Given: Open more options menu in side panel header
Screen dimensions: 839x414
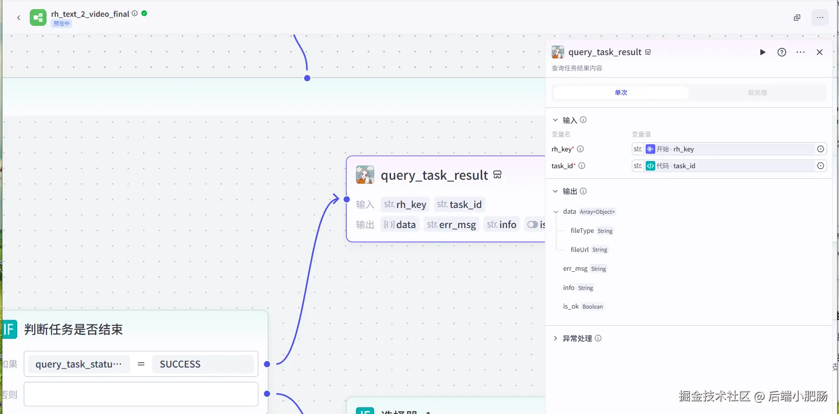Looking at the screenshot, I should (x=801, y=52).
